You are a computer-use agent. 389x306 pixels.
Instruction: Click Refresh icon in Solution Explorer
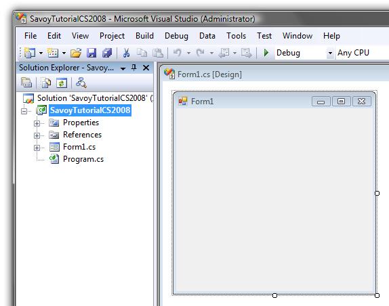tap(62, 83)
